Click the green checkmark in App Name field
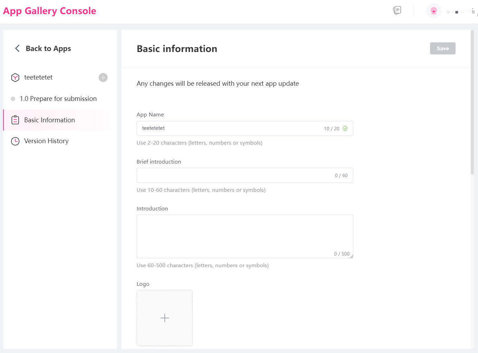This screenshot has width=478, height=353. click(345, 128)
